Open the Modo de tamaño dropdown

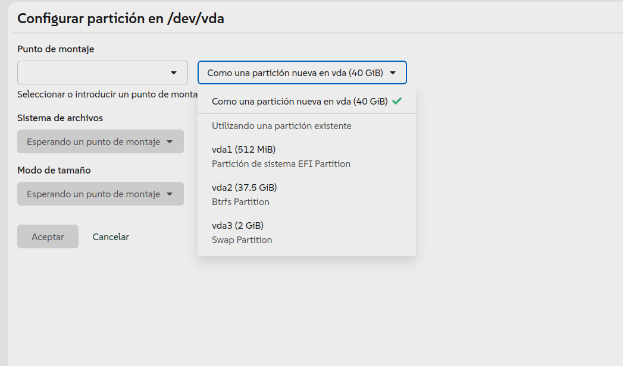click(100, 194)
